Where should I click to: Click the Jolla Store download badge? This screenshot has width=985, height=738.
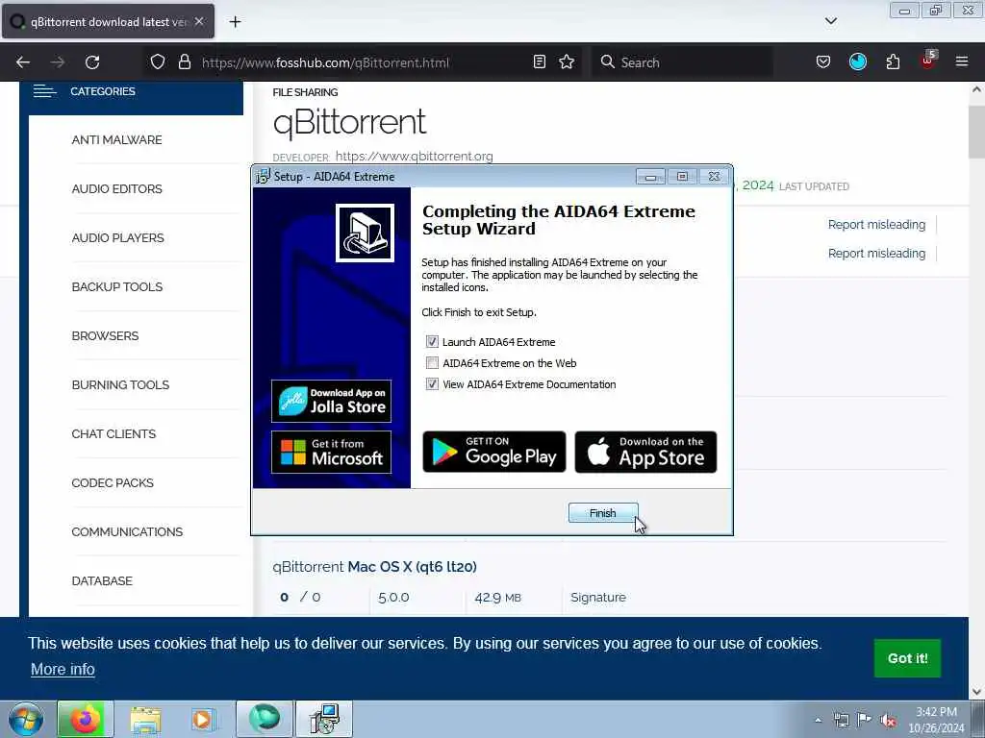(x=331, y=401)
